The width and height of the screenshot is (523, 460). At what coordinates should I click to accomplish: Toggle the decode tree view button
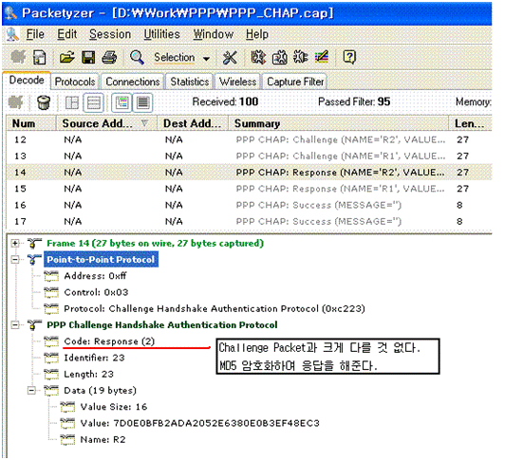tap(121, 102)
